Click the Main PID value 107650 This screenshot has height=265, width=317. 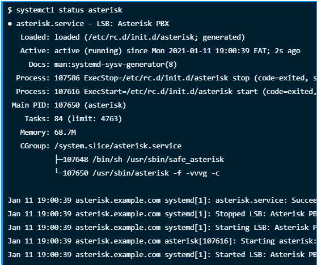(67, 105)
